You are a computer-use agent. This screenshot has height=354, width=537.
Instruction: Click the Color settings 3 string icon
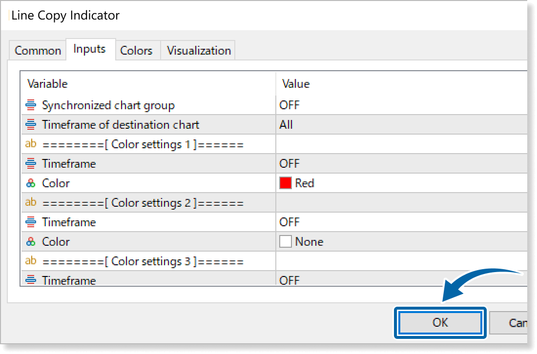[31, 261]
